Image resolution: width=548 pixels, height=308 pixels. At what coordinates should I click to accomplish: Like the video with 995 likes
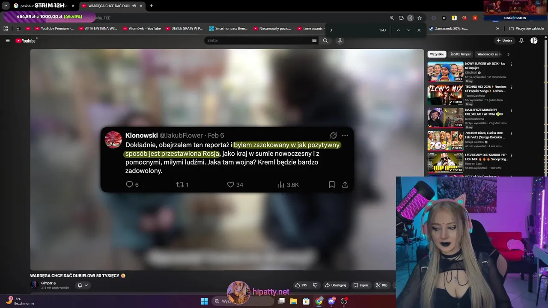tap(301, 285)
